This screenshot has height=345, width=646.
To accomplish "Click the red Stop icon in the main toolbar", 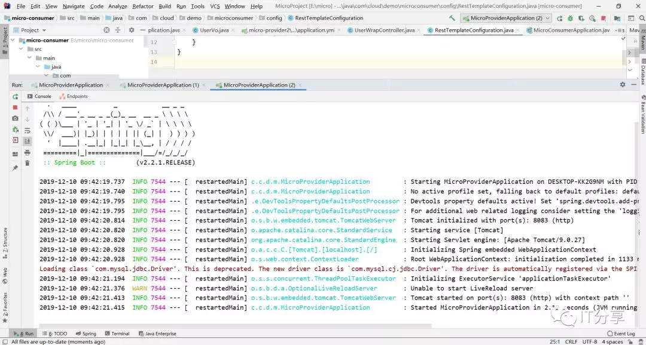I will point(603,18).
